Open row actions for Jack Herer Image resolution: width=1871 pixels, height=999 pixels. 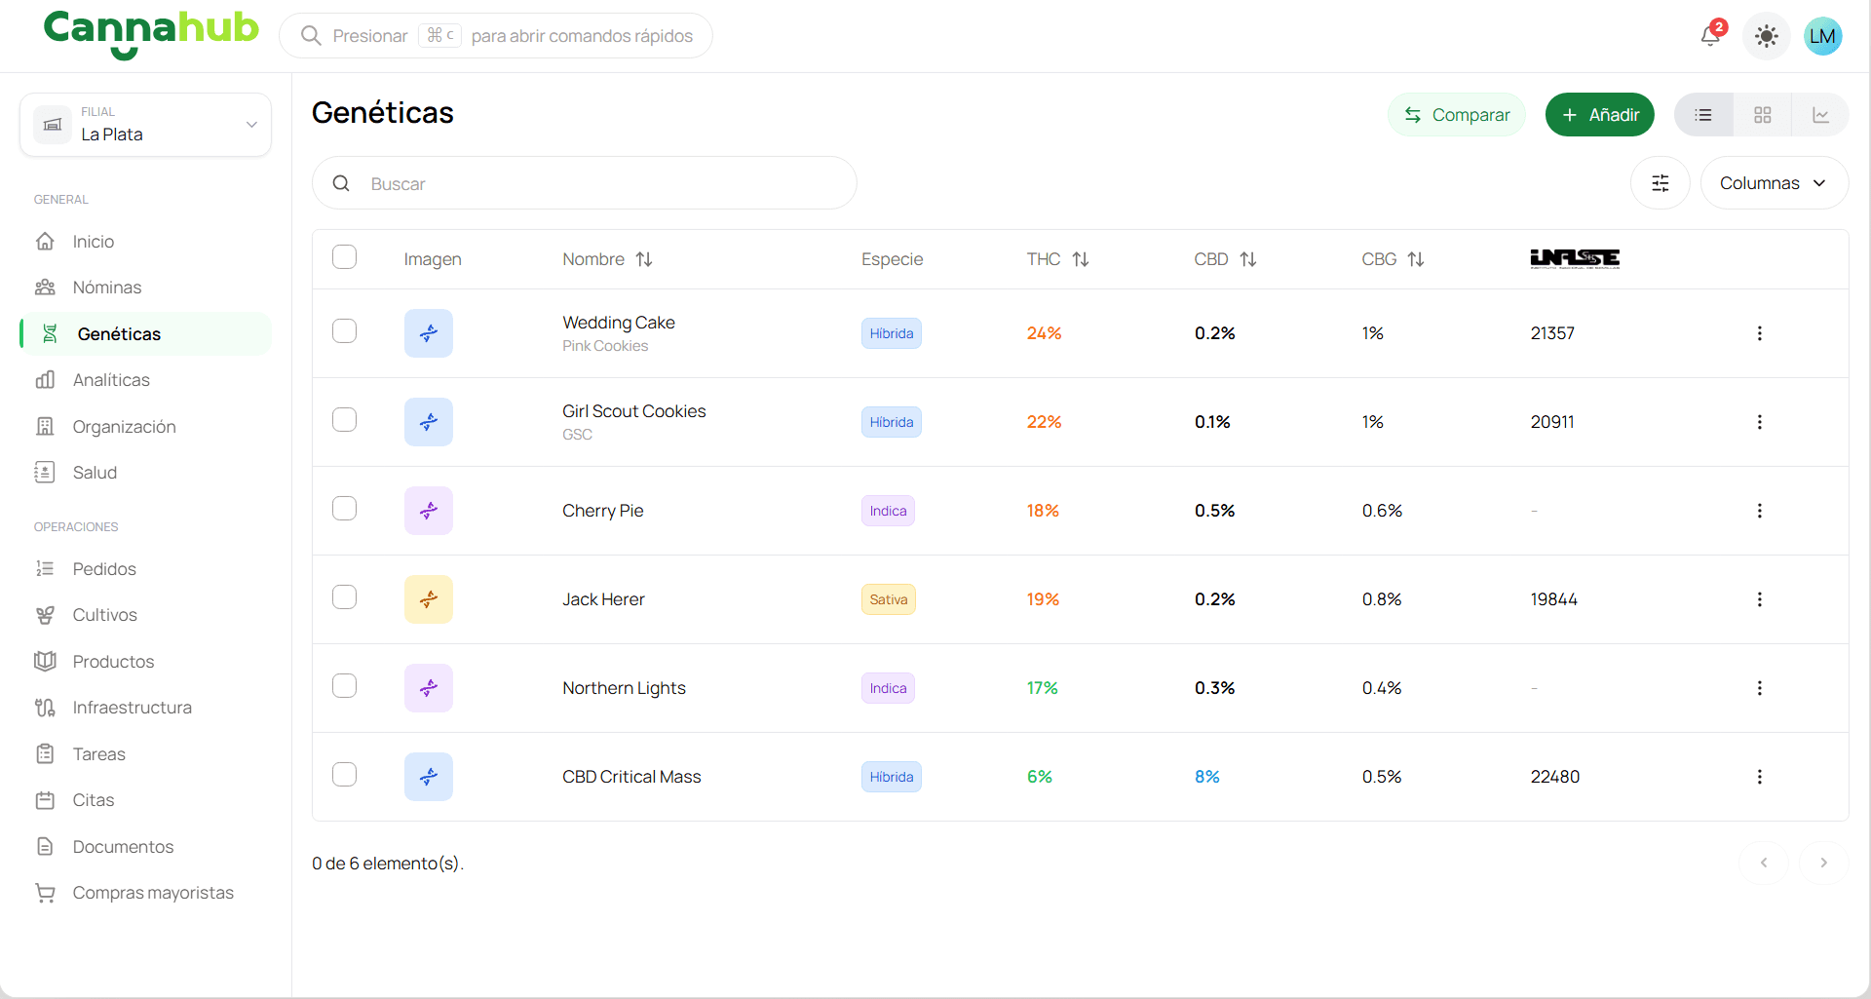[x=1760, y=599]
